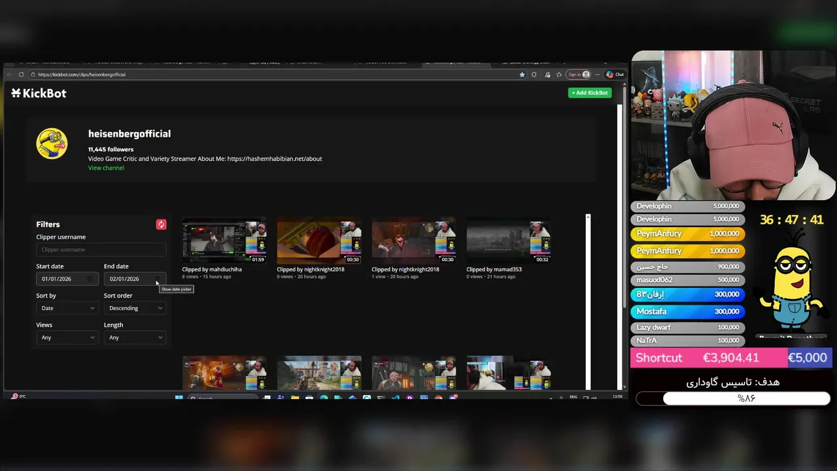Click the address bar URL kickbot.com/clips/heisenbergofficial
Viewport: 837px width, 471px height.
[82, 75]
